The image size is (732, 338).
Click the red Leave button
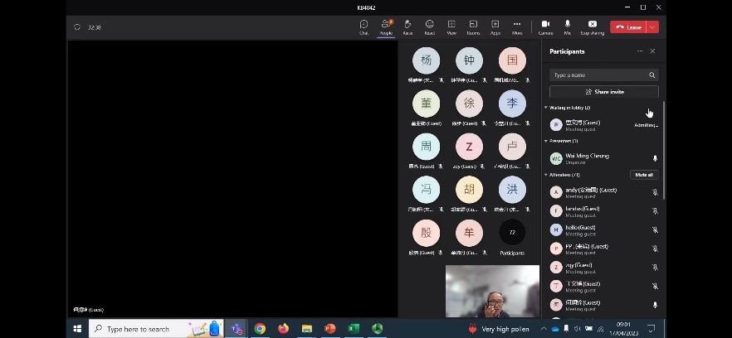pyautogui.click(x=628, y=27)
